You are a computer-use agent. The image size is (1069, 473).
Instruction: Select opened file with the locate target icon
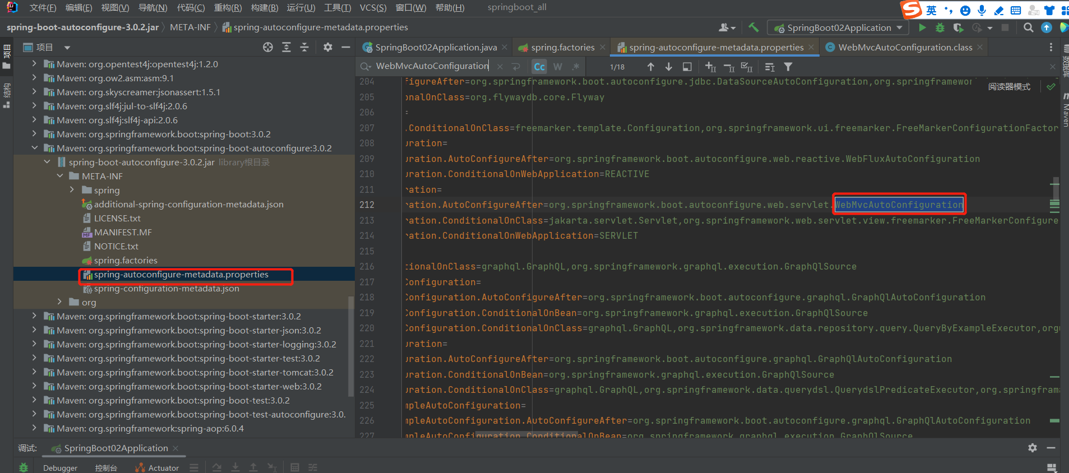coord(268,48)
